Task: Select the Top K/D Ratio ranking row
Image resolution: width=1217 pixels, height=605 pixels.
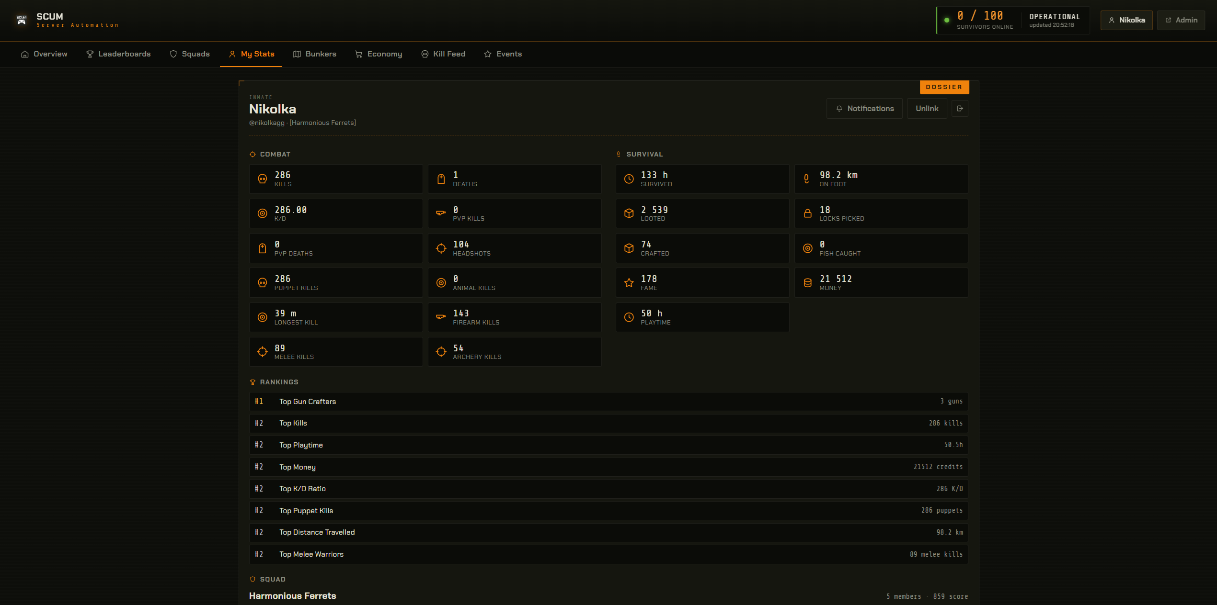Action: coord(608,489)
